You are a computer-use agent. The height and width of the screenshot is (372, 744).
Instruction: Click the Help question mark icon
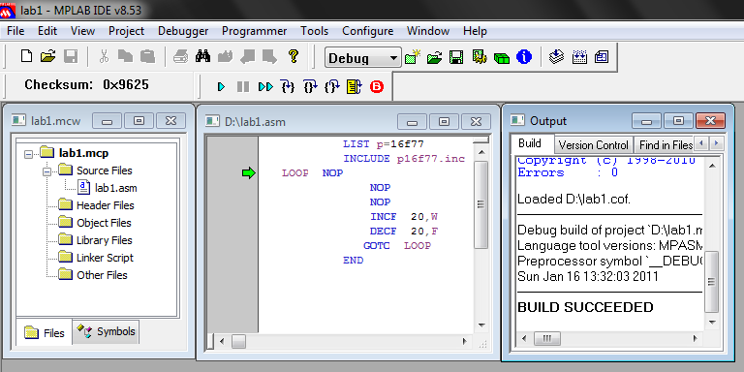[294, 57]
